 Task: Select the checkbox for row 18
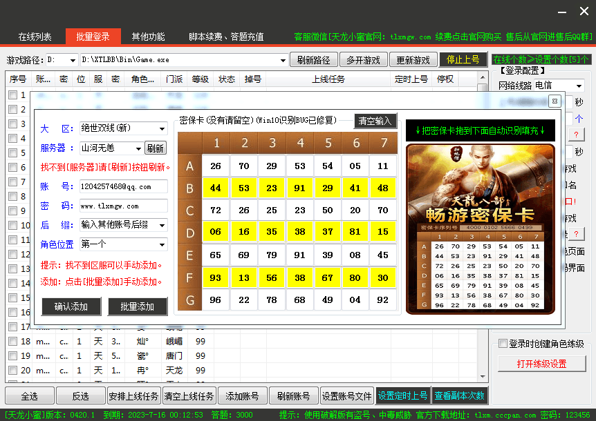pos(13,341)
